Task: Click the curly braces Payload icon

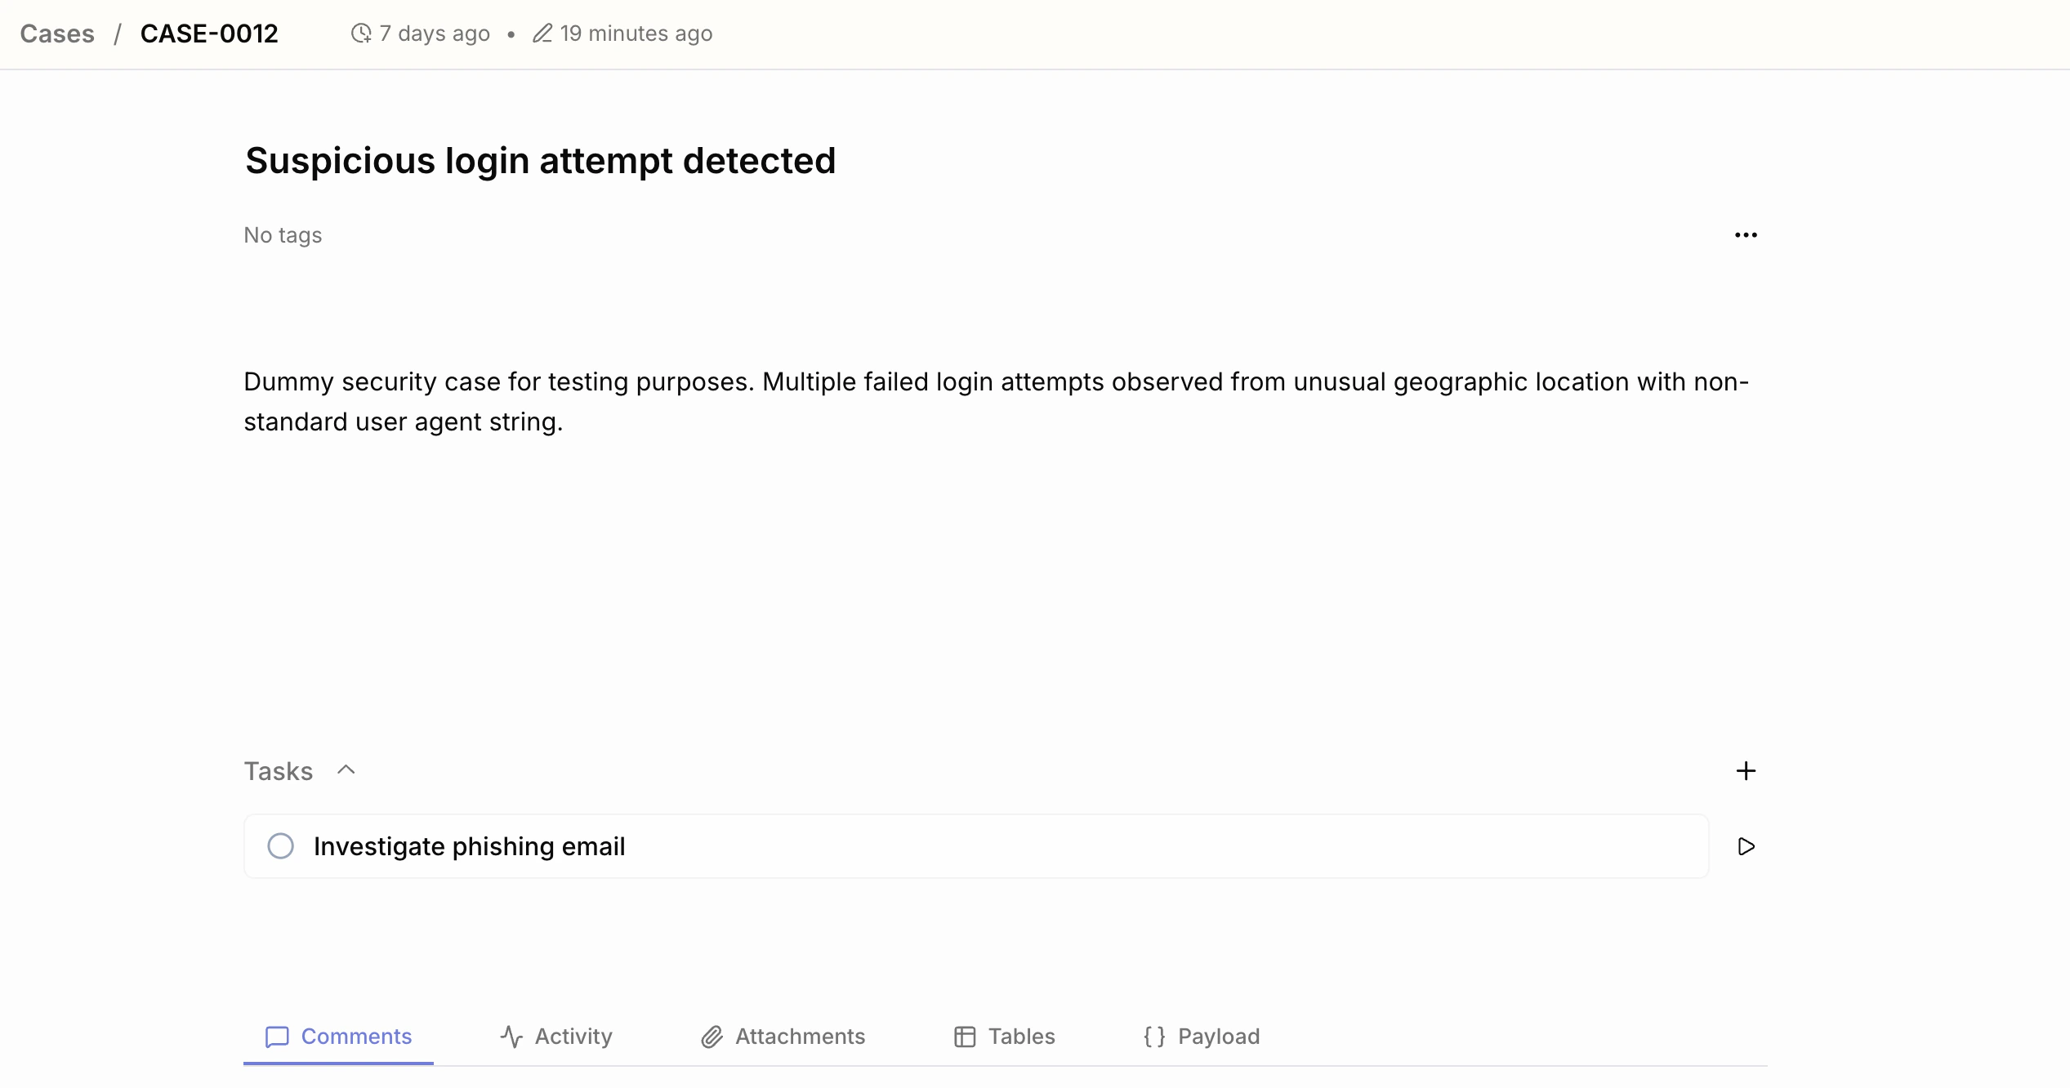Action: click(x=1153, y=1036)
